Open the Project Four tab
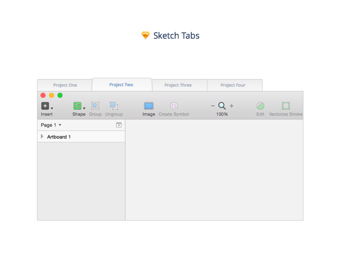 233,85
